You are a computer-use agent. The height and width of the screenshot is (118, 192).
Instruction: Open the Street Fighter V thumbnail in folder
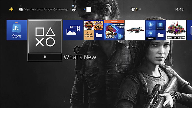coord(89,25)
